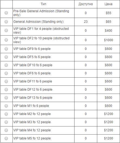120x143 pixels.
Task: Click the Тип column header
Action: coord(43,4)
